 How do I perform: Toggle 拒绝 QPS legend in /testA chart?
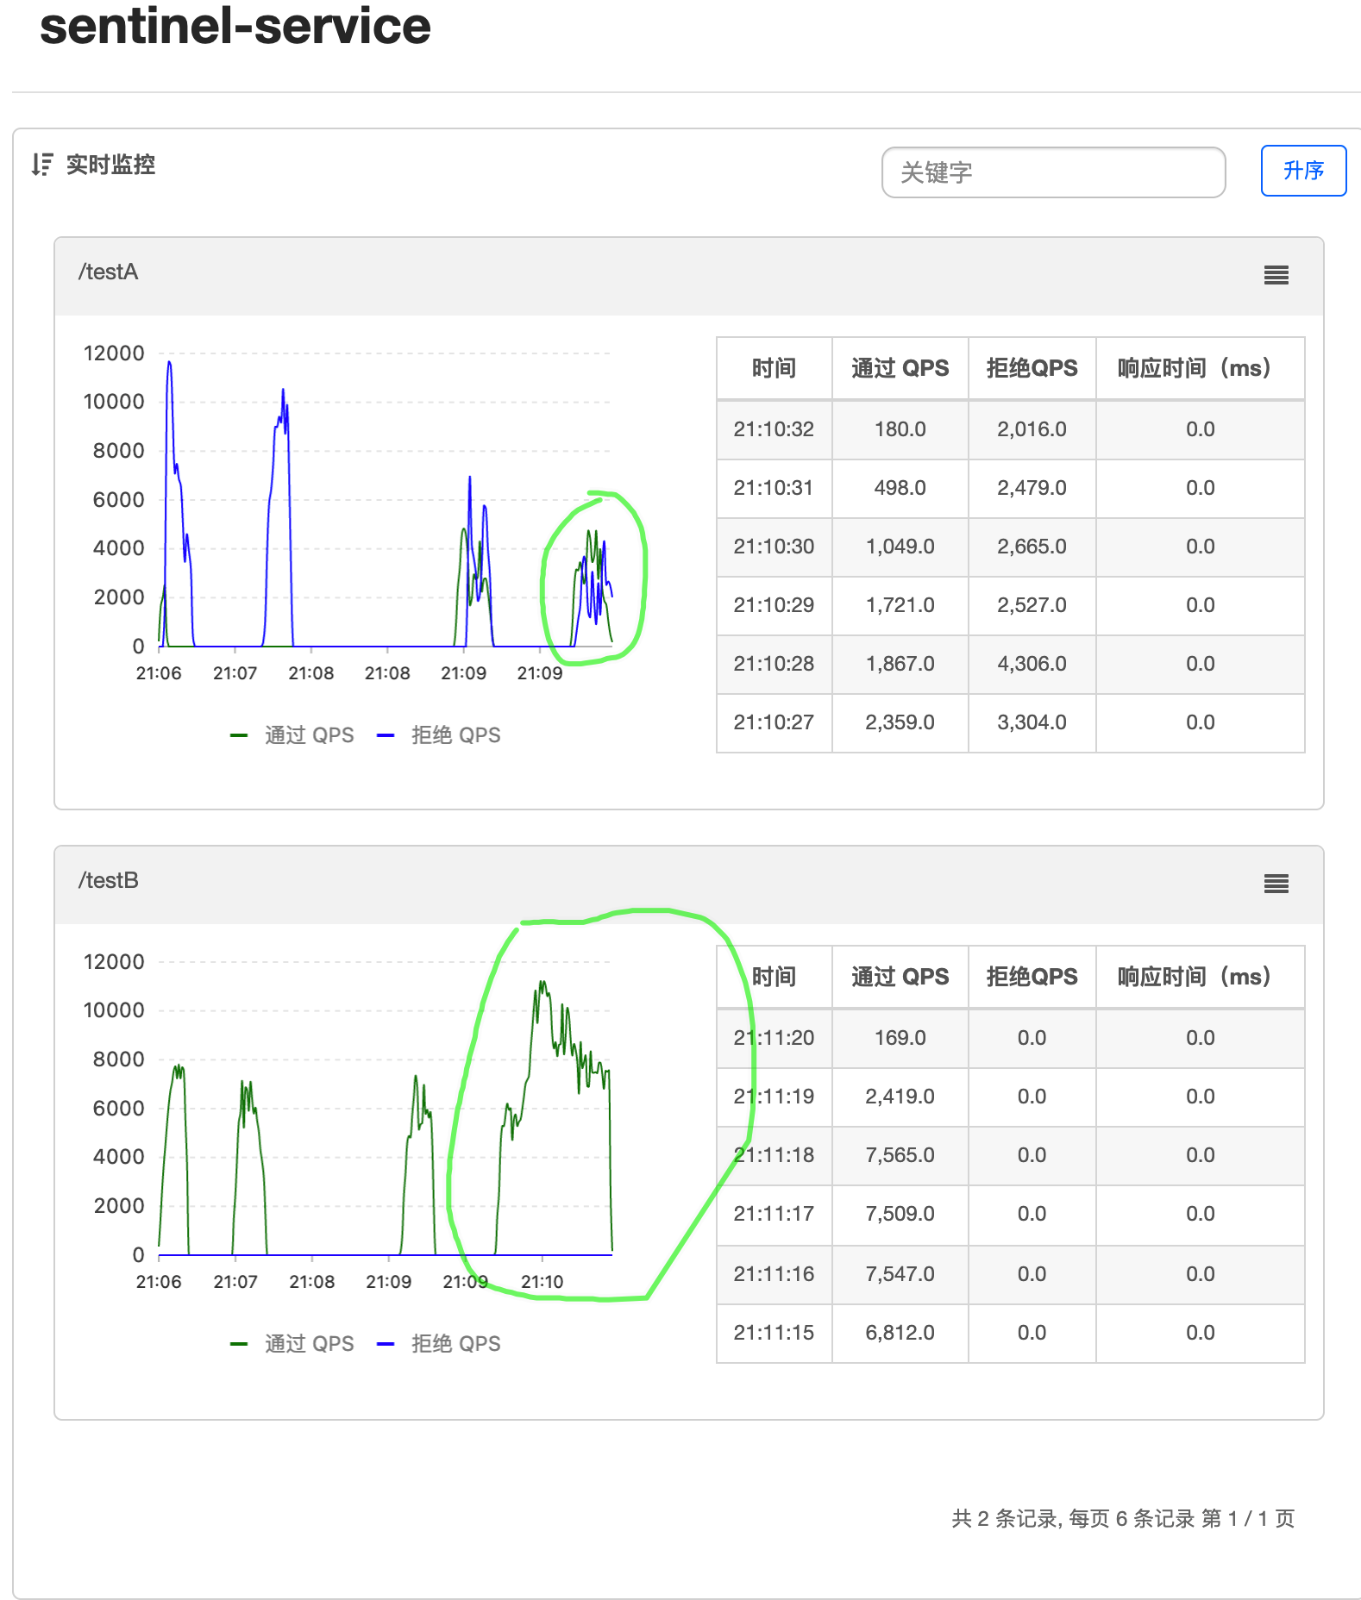[x=439, y=735]
